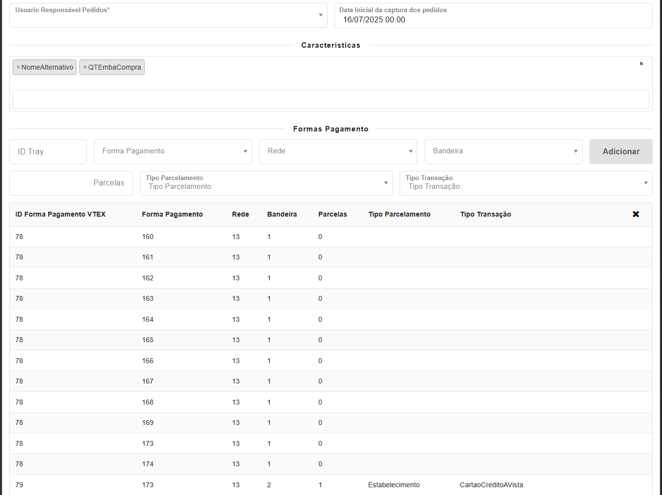The width and height of the screenshot is (662, 495).
Task: Click the Adicionar button
Action: (x=621, y=151)
